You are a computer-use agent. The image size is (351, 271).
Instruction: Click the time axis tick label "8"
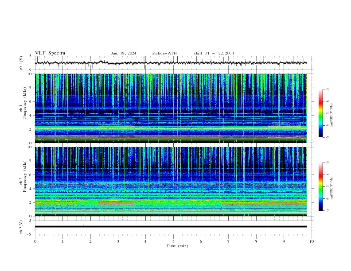click(256, 241)
